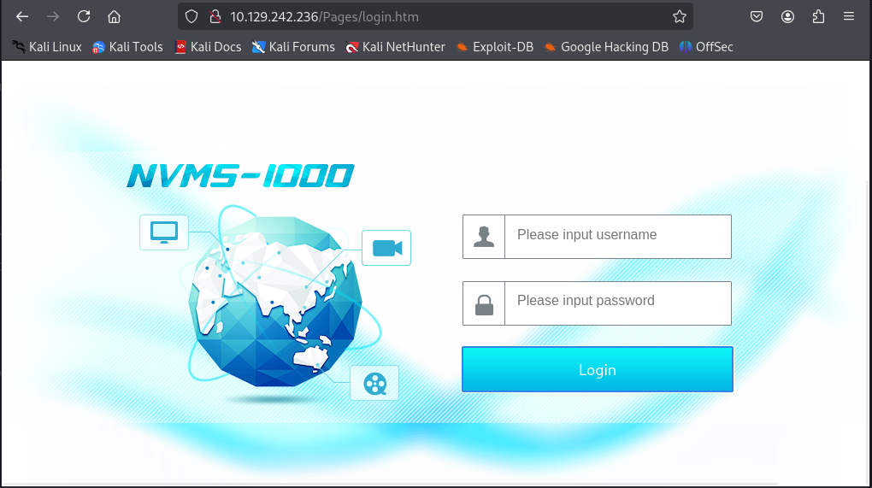The height and width of the screenshot is (488, 872).
Task: Go to the browser home page
Action: pos(114,17)
